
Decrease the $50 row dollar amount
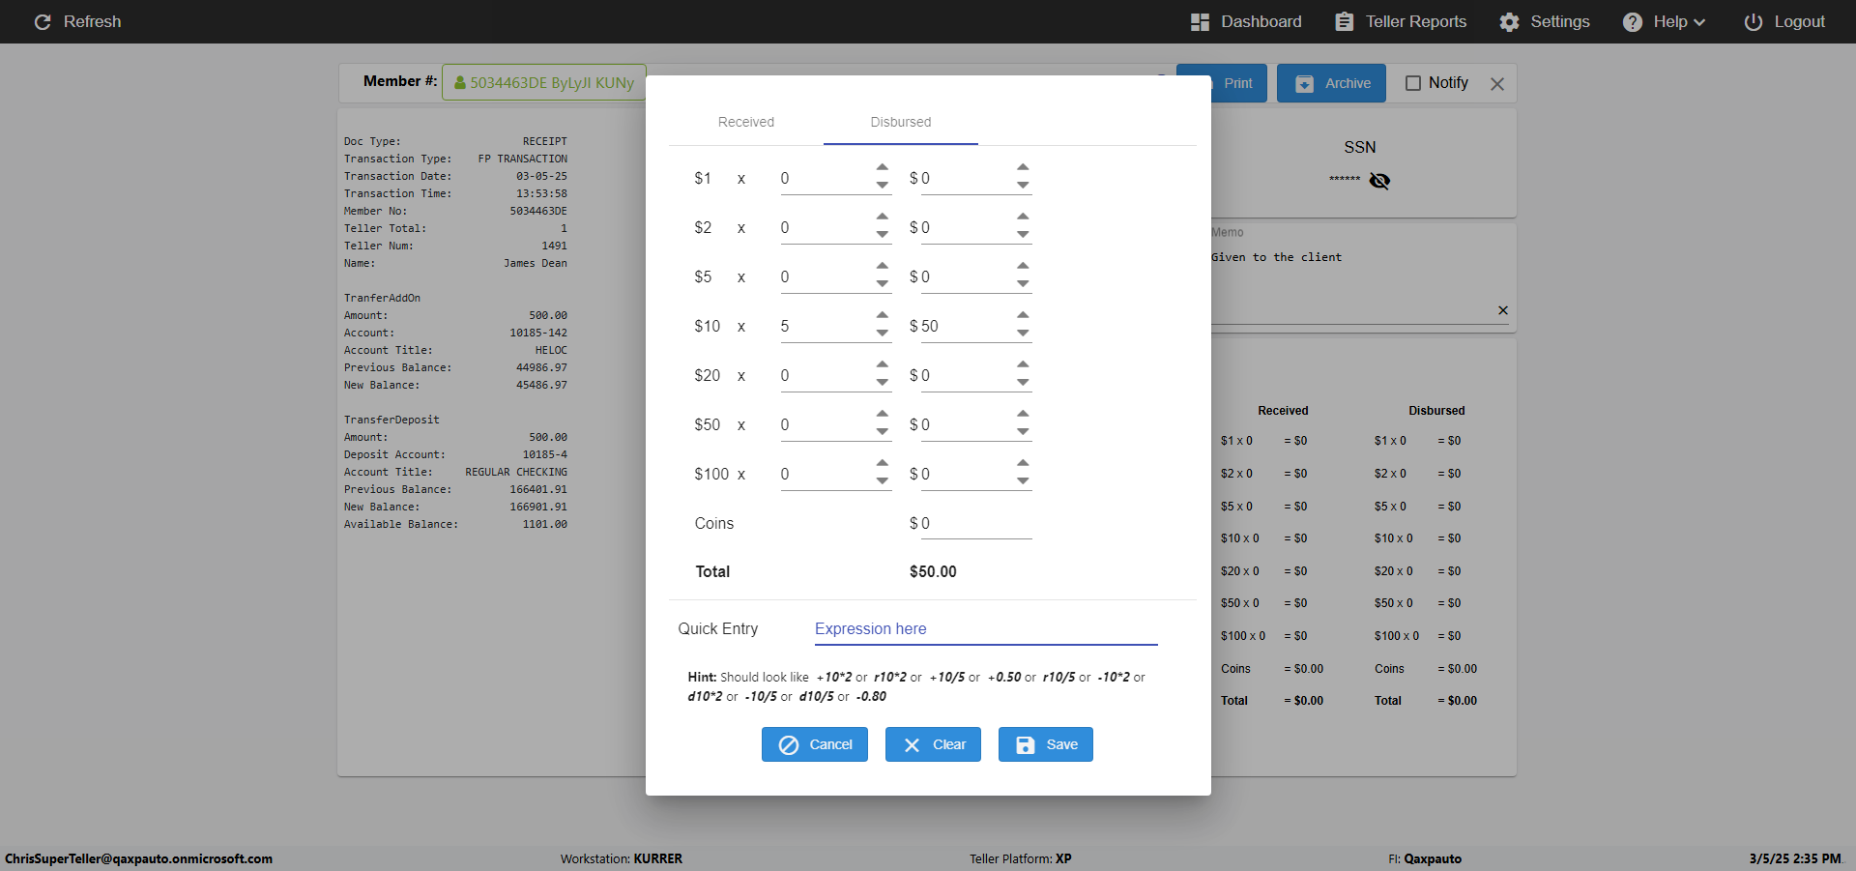1023,432
